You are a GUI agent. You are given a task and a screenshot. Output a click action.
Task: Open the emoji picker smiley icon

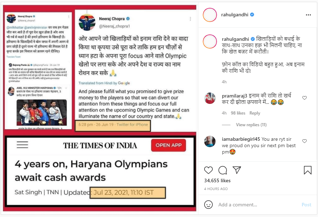(208, 205)
